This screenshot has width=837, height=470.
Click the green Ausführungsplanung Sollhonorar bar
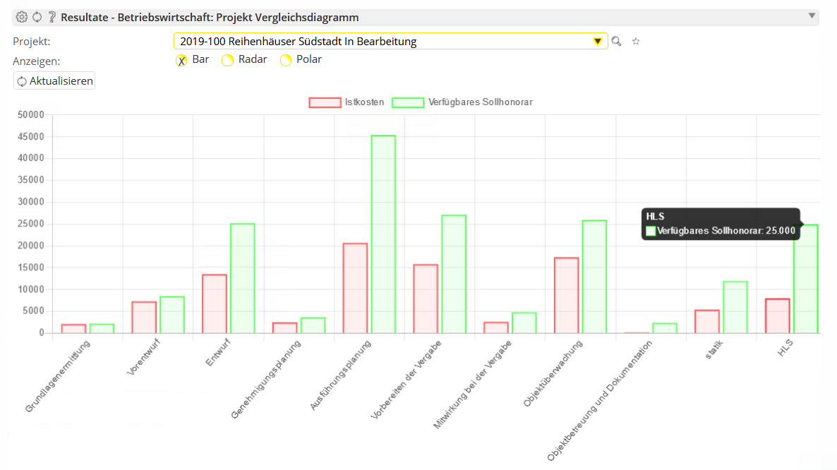(383, 234)
